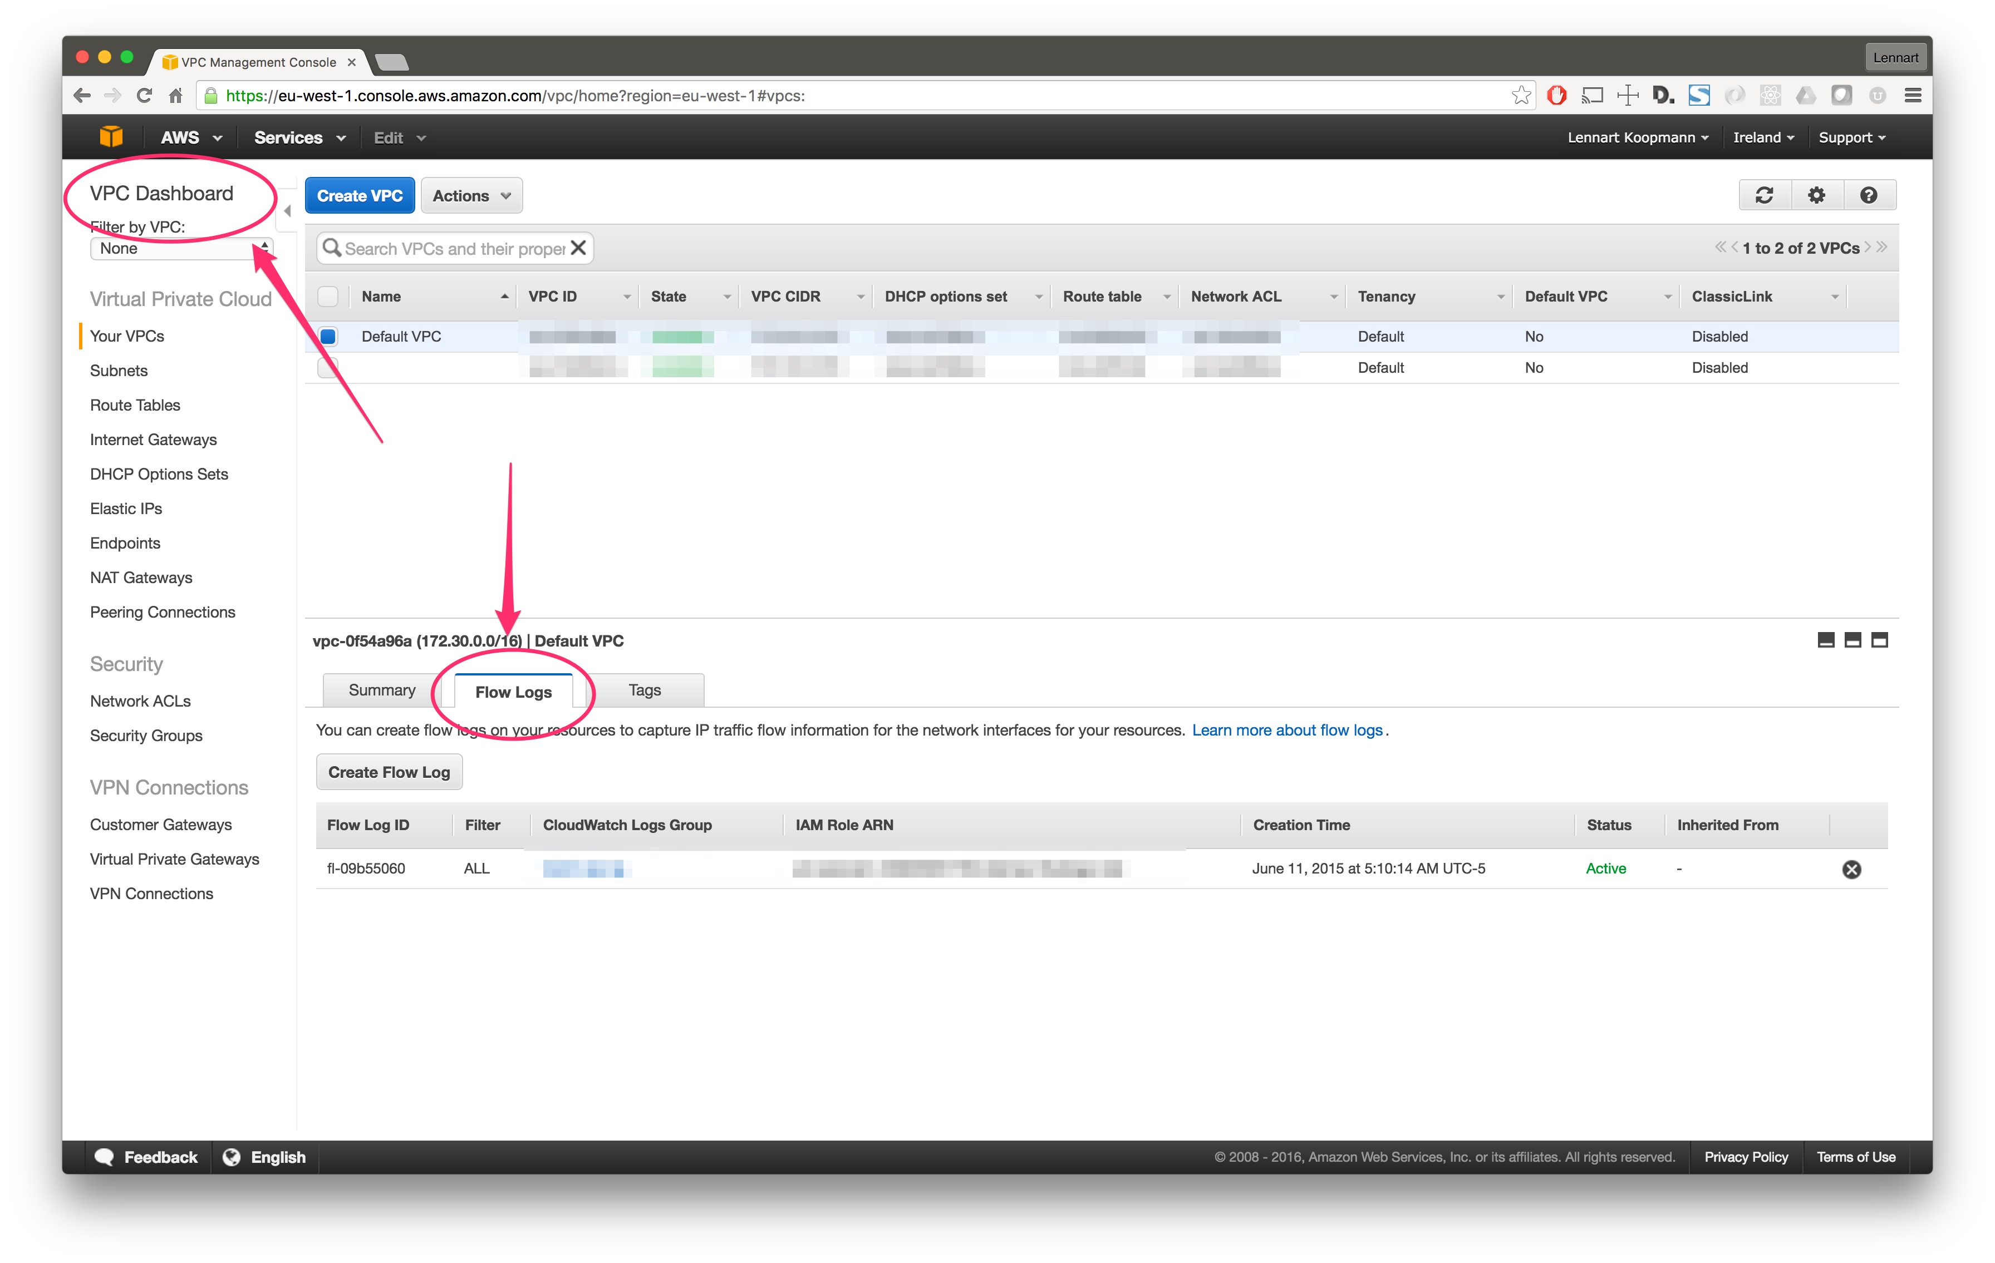Maximize details pane with rightmost layout icon
The width and height of the screenshot is (1995, 1263).
pyautogui.click(x=1879, y=640)
